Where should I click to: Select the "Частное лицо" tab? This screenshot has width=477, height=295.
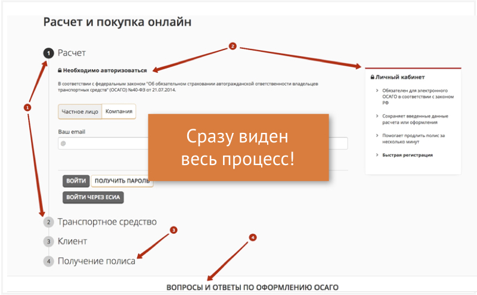[80, 111]
